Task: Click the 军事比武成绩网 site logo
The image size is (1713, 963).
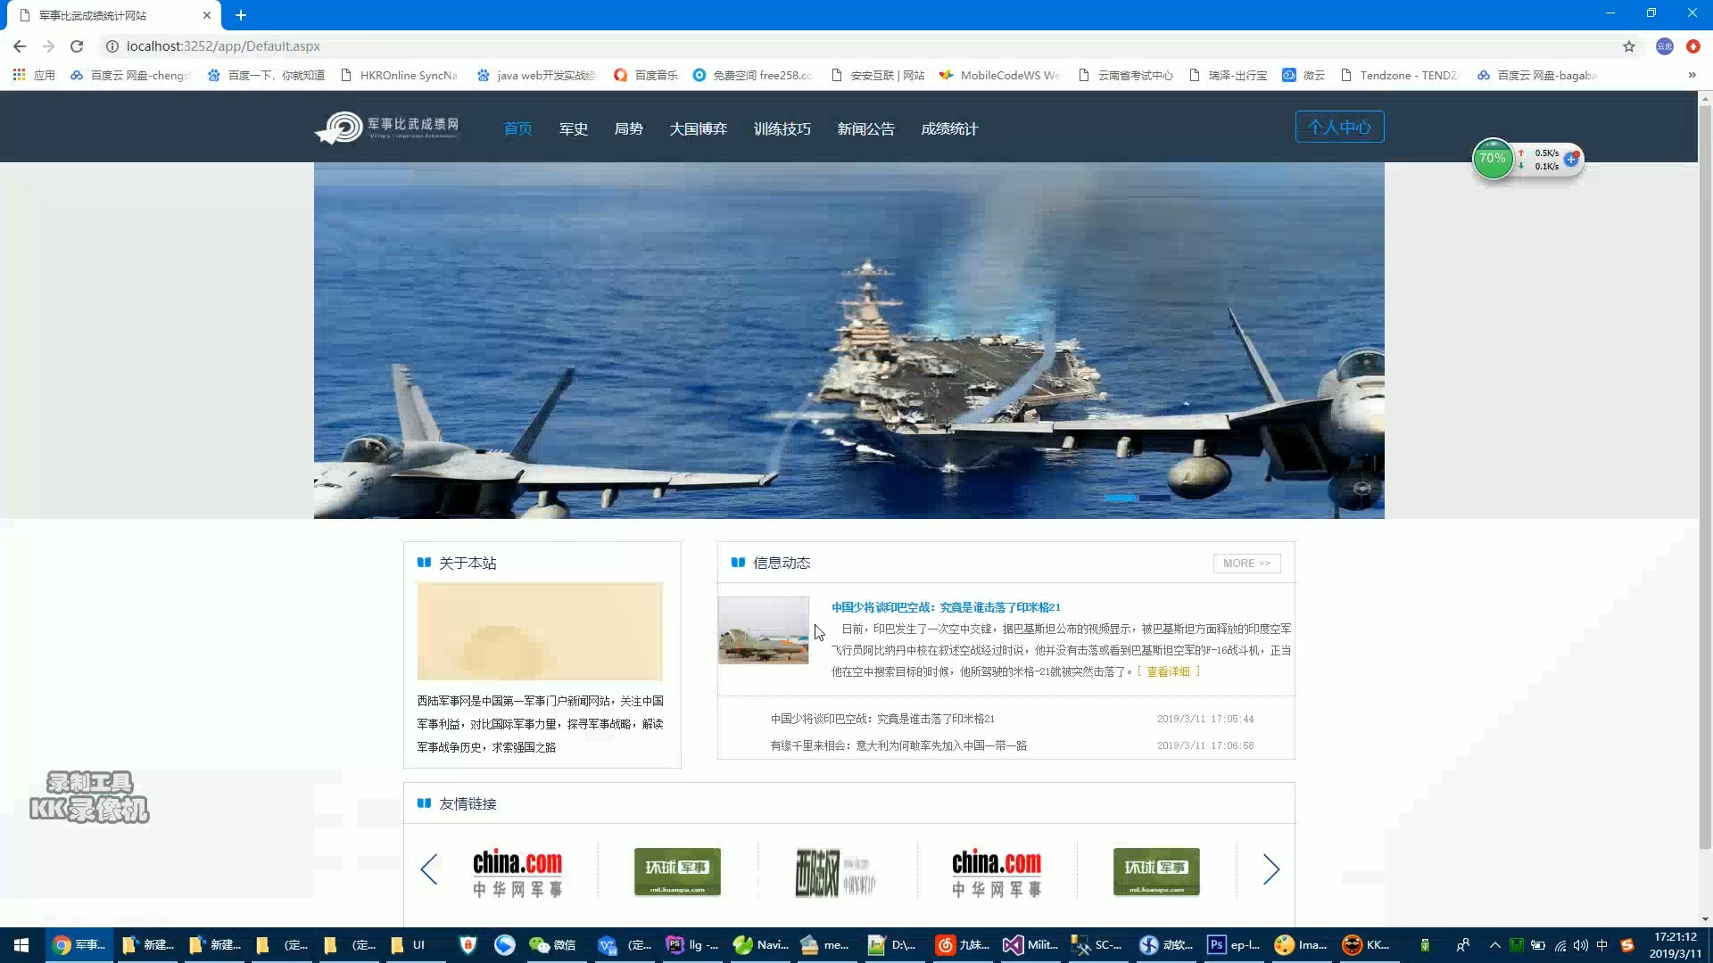Action: click(x=387, y=128)
